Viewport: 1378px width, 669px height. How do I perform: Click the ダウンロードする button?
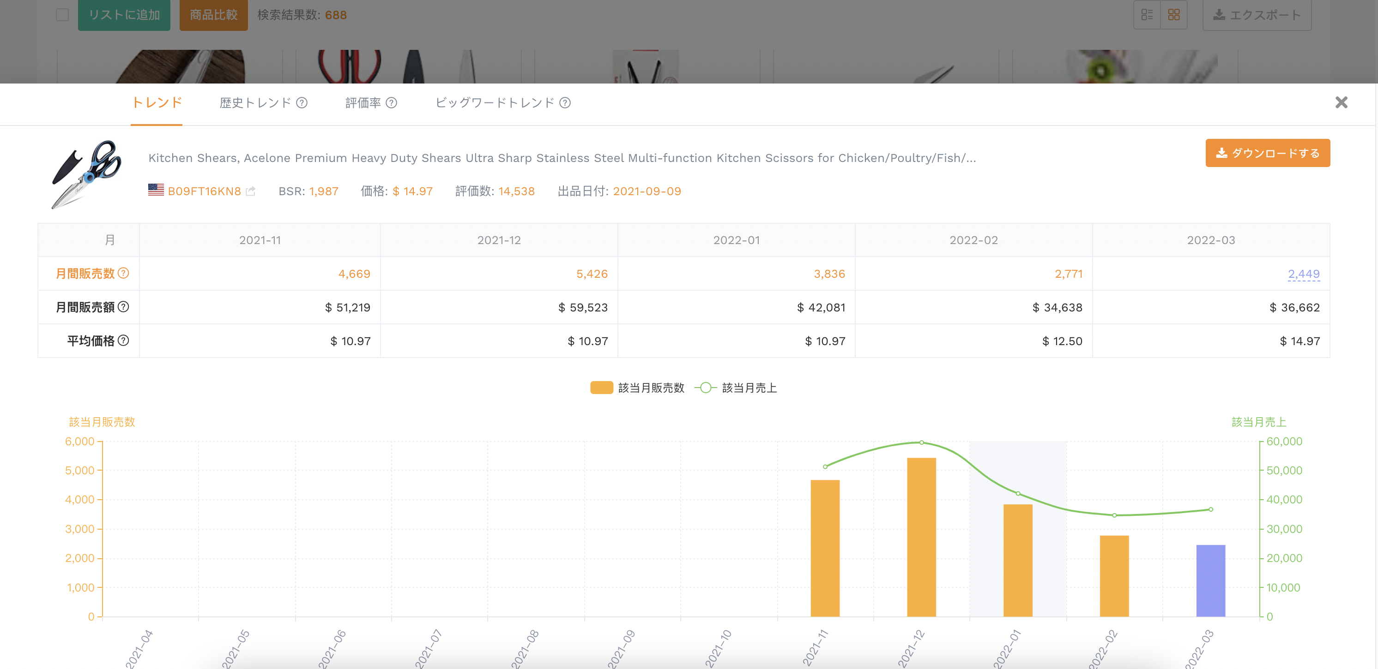pos(1267,153)
